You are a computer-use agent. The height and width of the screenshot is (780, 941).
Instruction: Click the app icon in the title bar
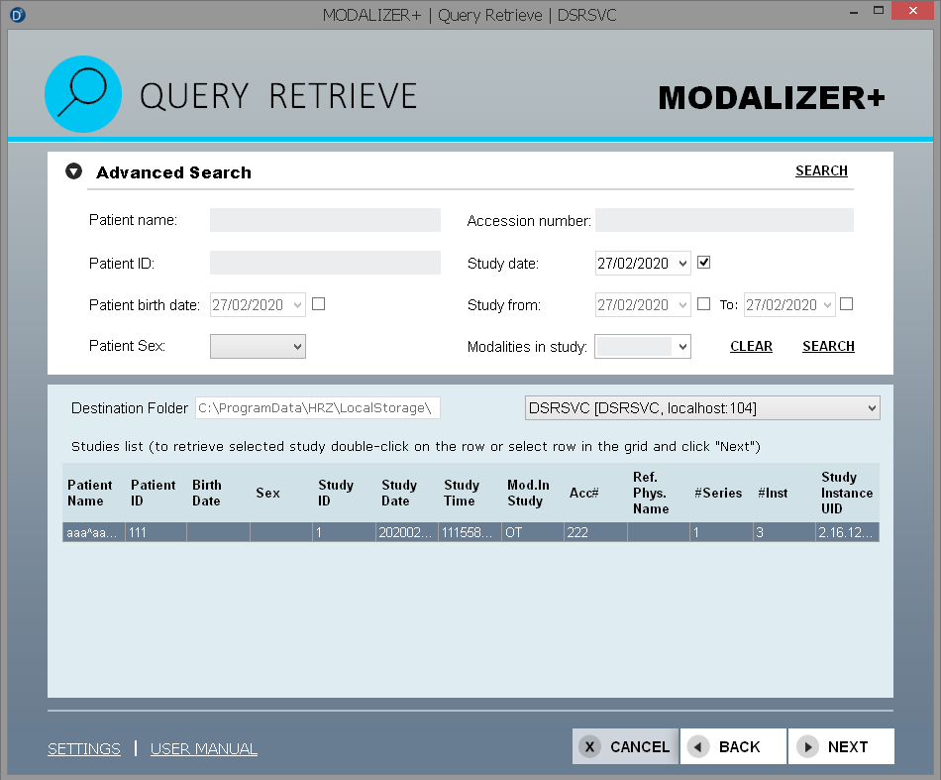tap(18, 15)
